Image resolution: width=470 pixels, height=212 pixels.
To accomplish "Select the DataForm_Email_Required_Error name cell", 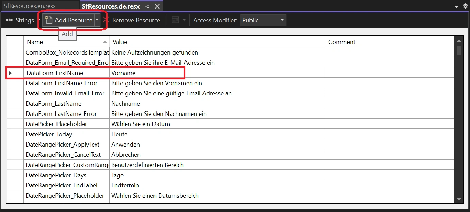I will pos(66,63).
